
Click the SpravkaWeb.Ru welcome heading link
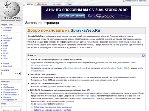coord(85,30)
